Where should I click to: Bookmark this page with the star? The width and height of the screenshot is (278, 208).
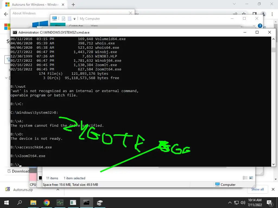[244, 14]
